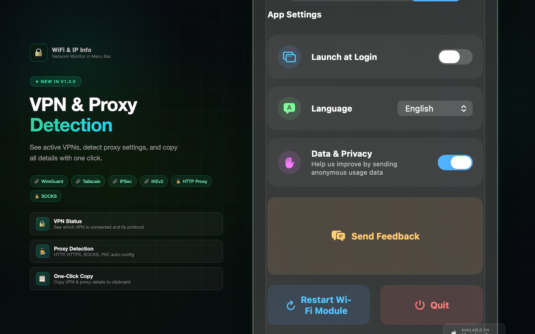Click the New in V1.3.0 badge
This screenshot has height=334, width=535.
click(56, 82)
